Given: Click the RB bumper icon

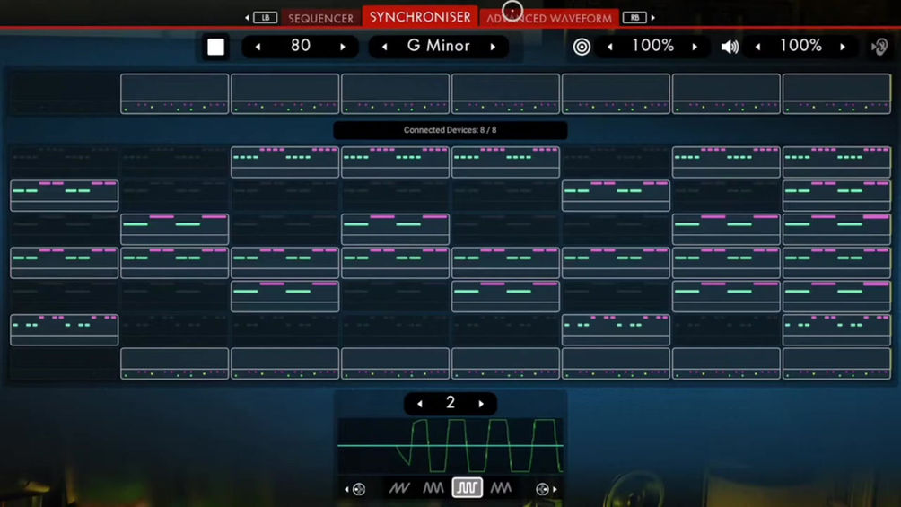Looking at the screenshot, I should point(635,18).
